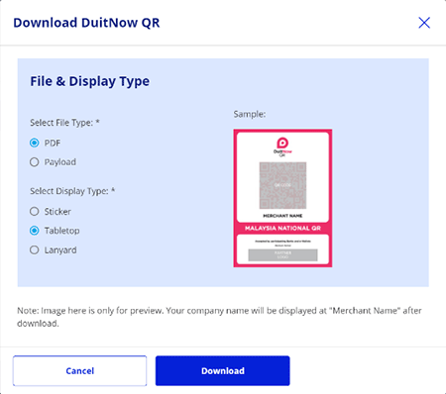446x394 pixels.
Task: Click the 'Select File Type:' label
Action: pos(64,123)
